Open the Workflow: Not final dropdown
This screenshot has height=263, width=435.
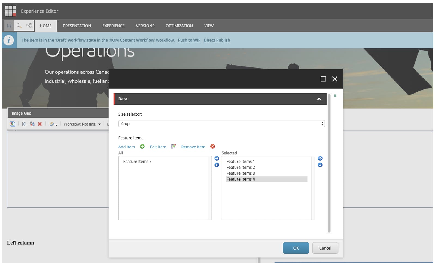click(x=82, y=124)
